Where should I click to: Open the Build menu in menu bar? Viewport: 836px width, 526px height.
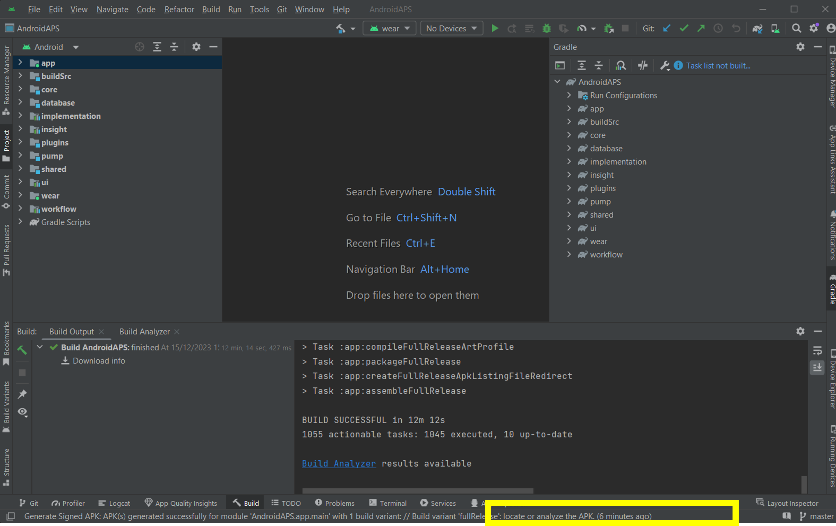[x=211, y=9]
